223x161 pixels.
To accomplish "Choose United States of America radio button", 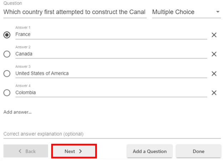I will [x=7, y=74].
